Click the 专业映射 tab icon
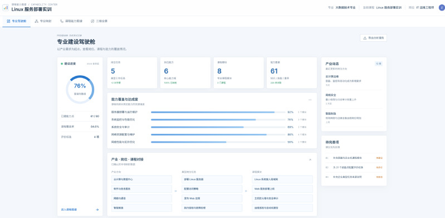The width and height of the screenshot is (445, 218). click(x=36, y=21)
